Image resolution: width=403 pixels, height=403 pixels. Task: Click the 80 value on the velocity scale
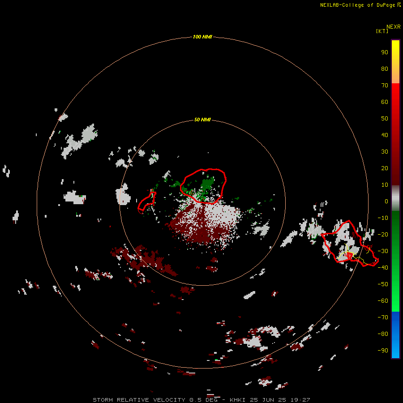[385, 69]
